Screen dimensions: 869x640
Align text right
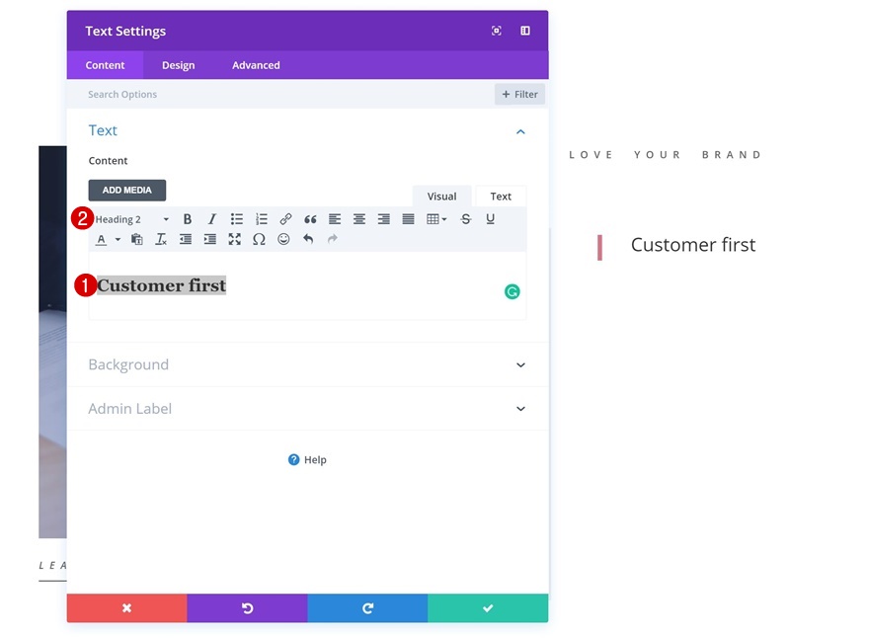(x=383, y=219)
